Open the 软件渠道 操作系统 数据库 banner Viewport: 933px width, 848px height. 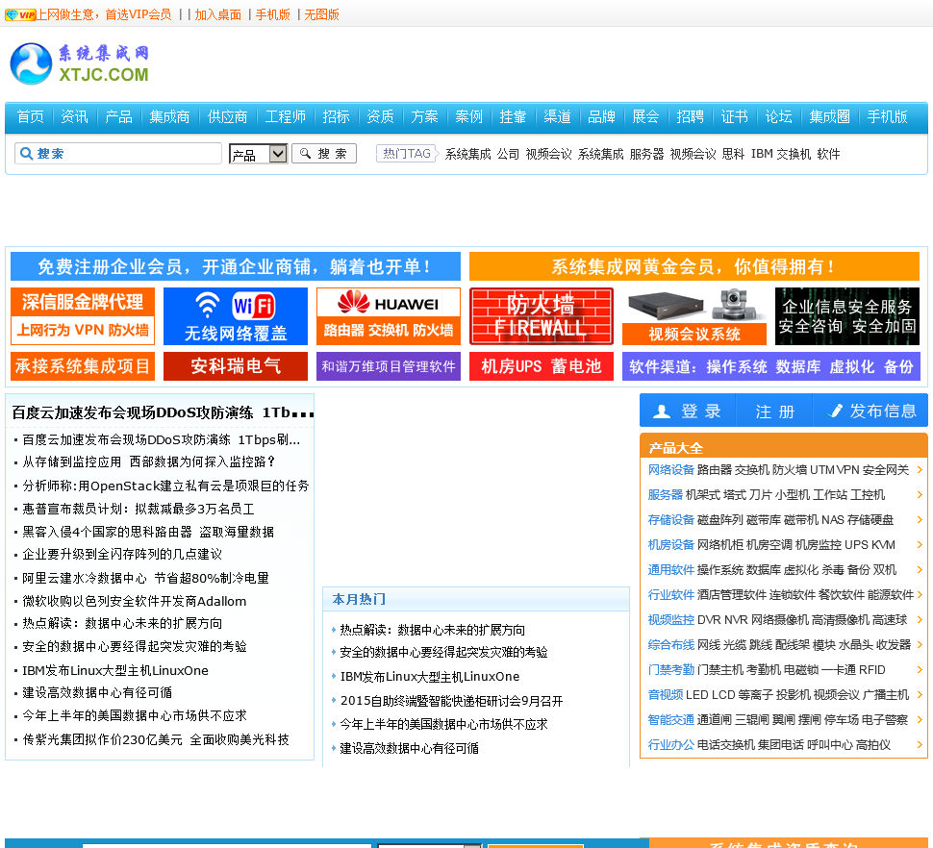pyautogui.click(x=771, y=366)
